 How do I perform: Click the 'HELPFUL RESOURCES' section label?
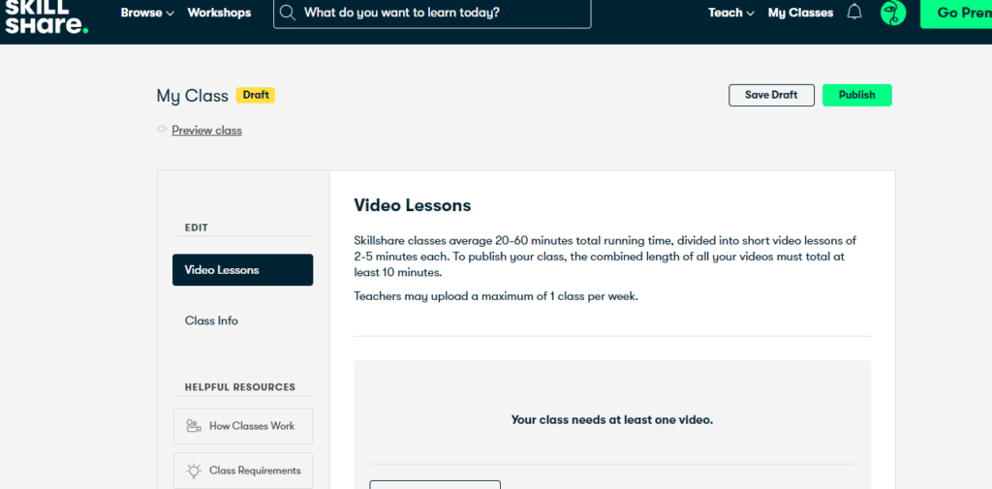pyautogui.click(x=240, y=387)
